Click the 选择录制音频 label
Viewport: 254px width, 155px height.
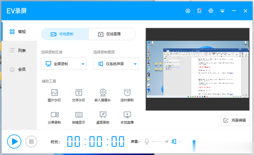104,52
